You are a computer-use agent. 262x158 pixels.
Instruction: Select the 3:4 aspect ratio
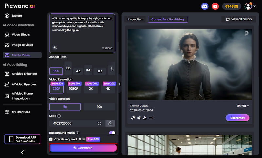88,70
